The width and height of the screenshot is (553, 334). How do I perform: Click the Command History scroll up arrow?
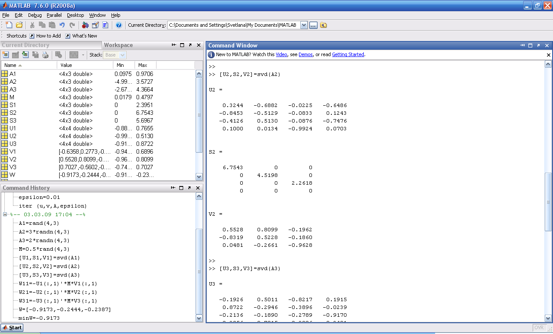[199, 196]
